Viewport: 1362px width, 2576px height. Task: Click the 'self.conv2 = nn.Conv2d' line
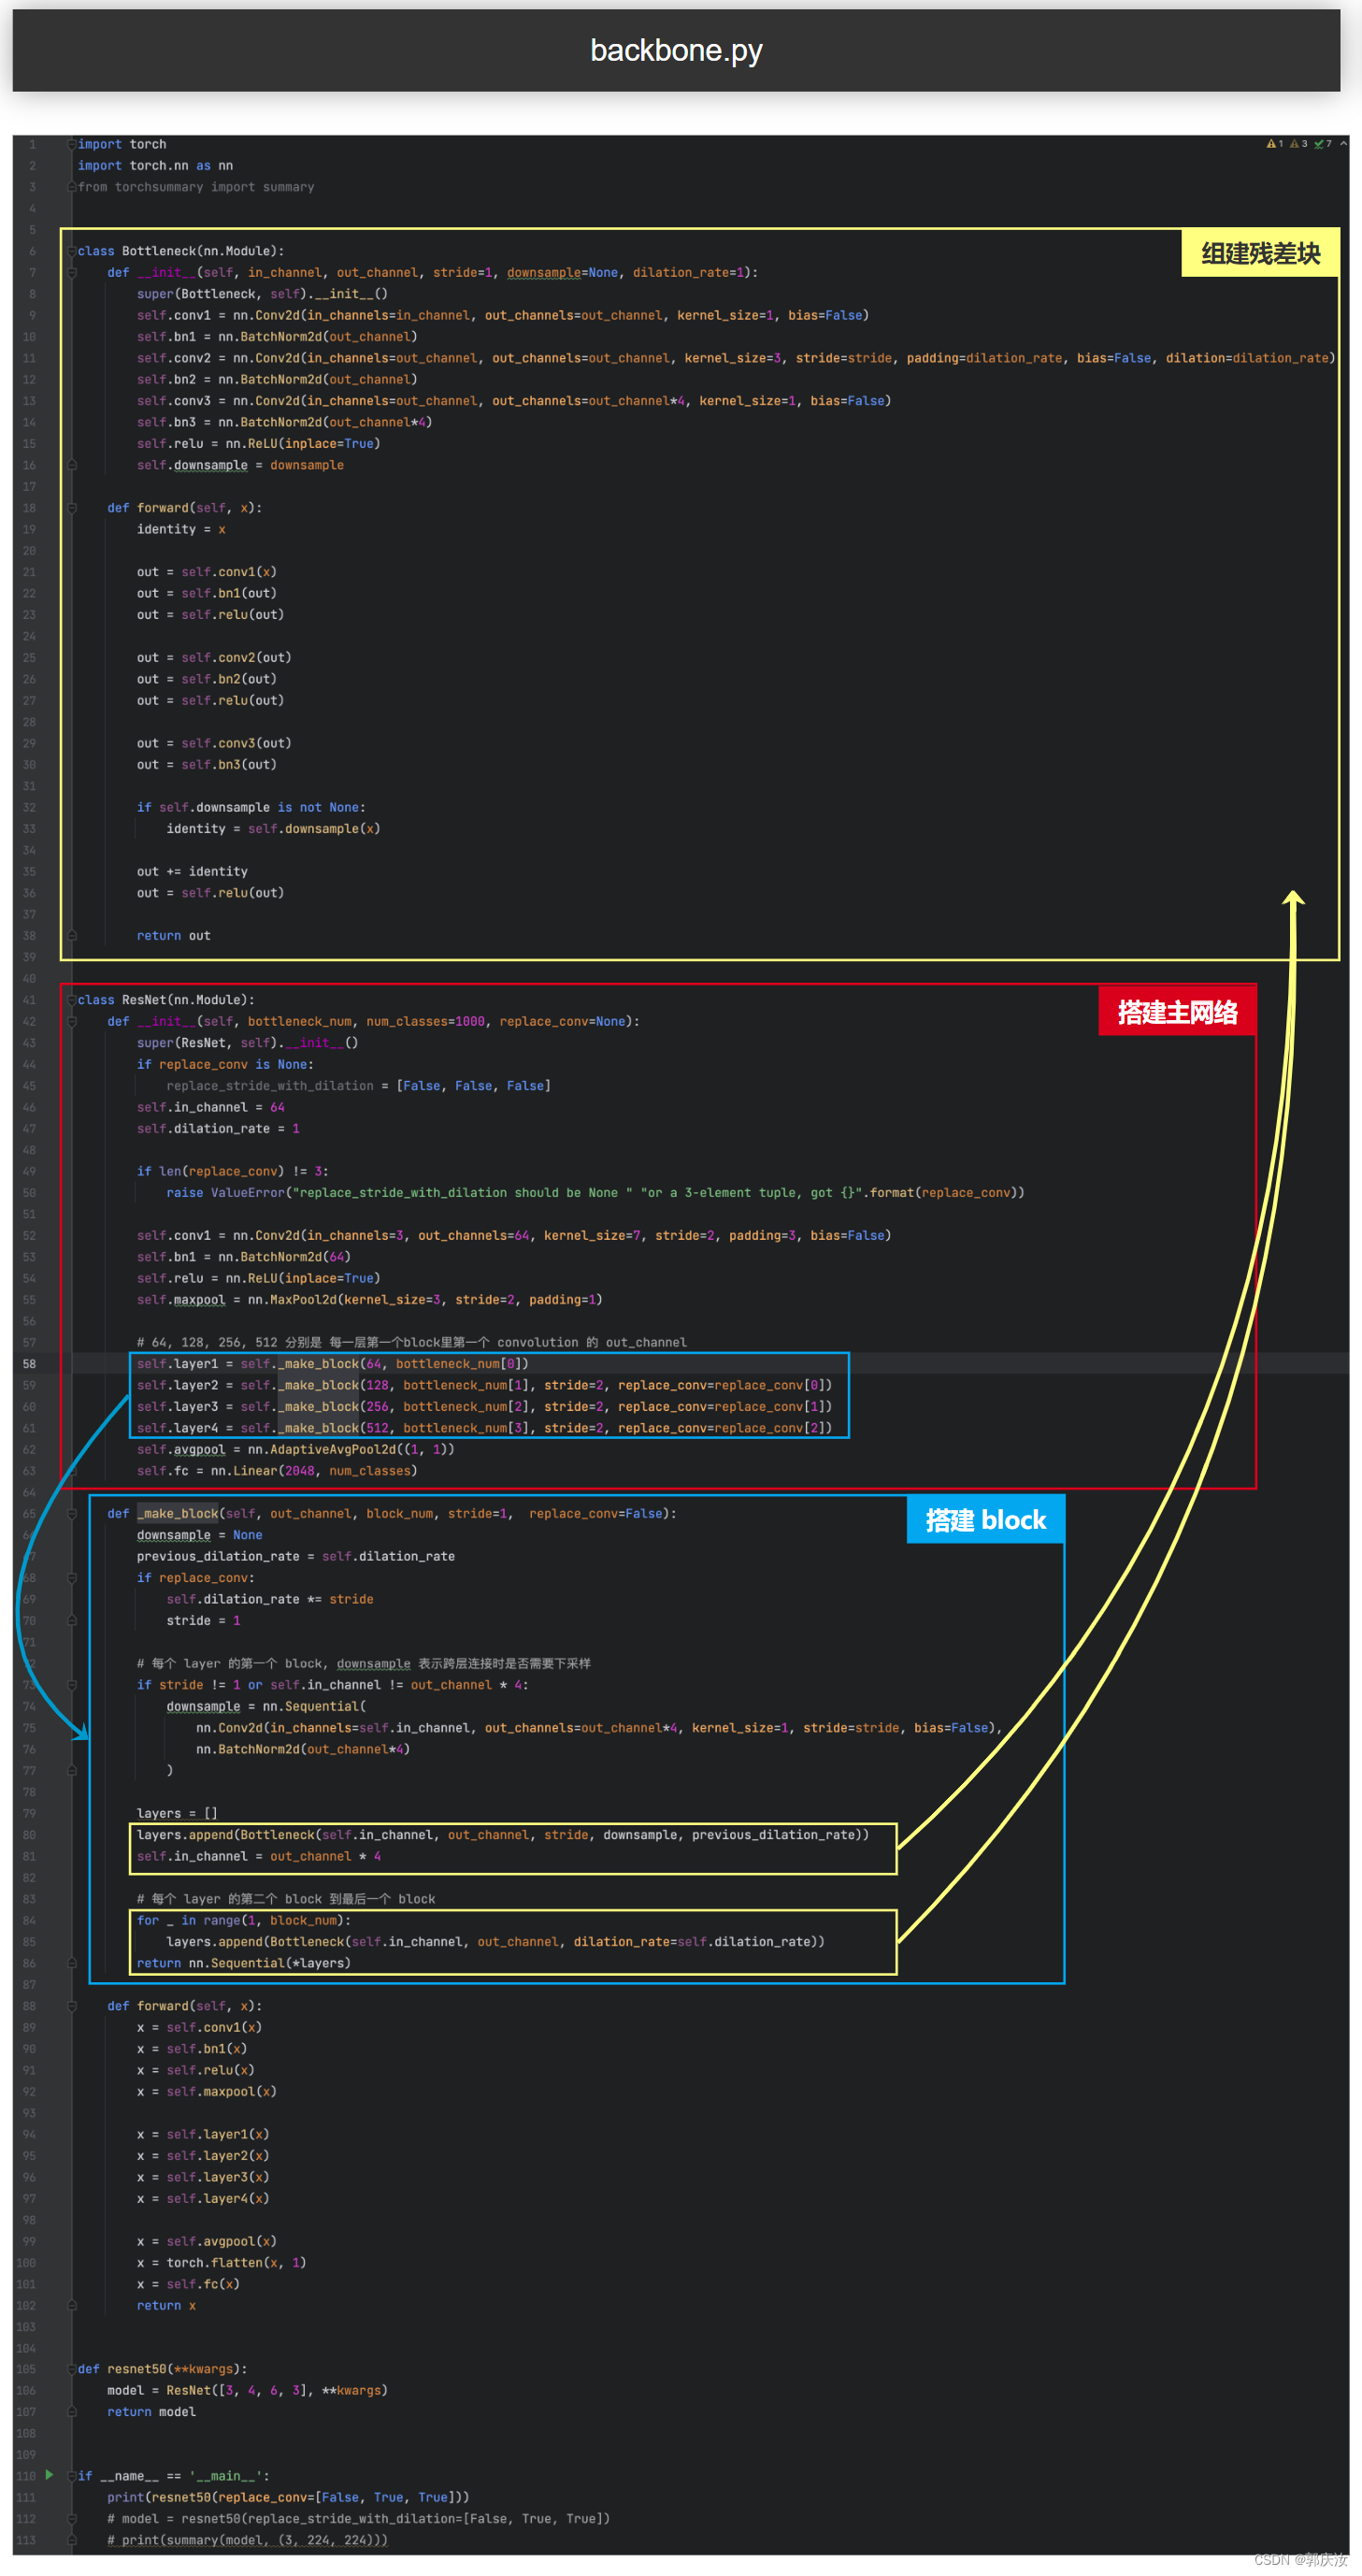tap(736, 358)
